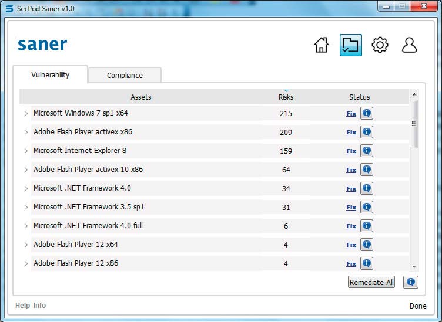Click the Status column header

pyautogui.click(x=359, y=97)
